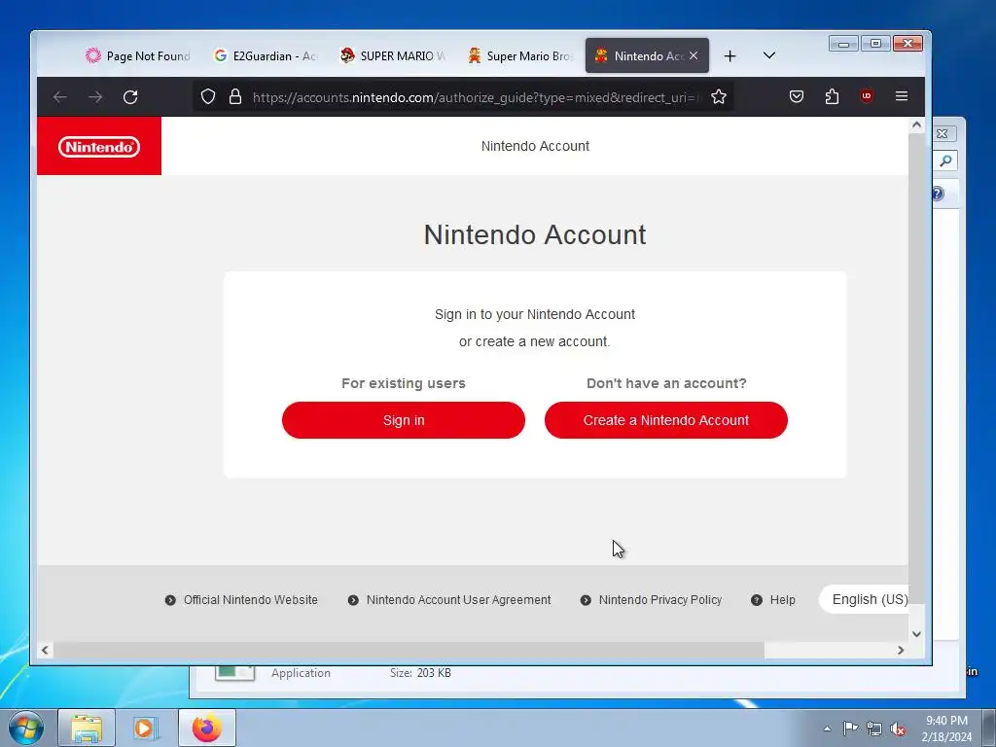This screenshot has height=747, width=996.
Task: Switch to the Page Not Found tab
Action: (x=137, y=55)
